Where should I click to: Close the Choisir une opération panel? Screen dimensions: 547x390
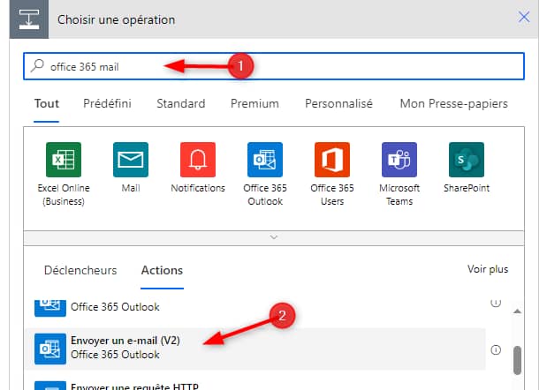pyautogui.click(x=524, y=17)
